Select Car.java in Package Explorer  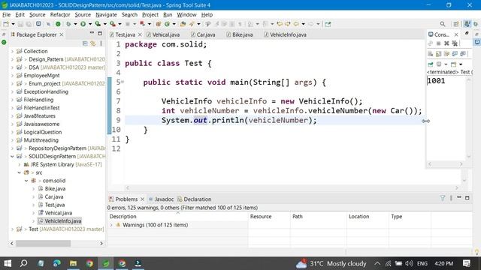(x=54, y=196)
